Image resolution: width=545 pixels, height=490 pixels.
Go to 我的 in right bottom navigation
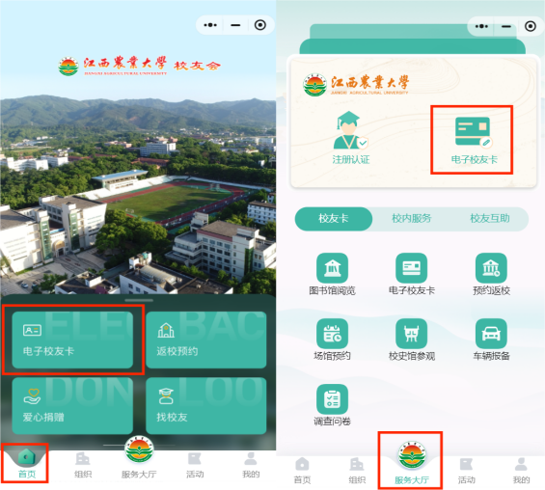coord(521,471)
